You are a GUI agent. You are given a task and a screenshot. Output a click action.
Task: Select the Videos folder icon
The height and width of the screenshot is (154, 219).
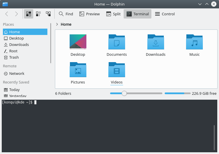coord(117,70)
